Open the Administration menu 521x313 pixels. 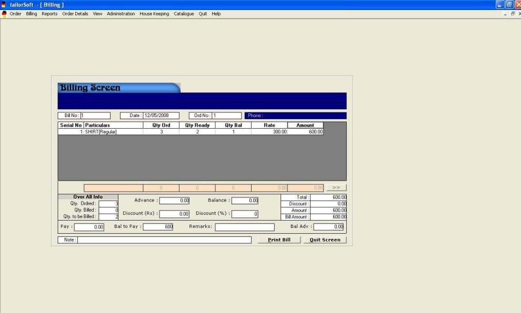[121, 14]
